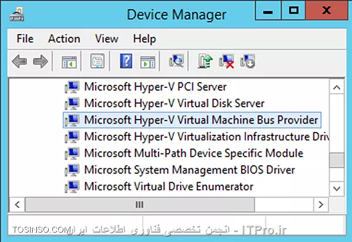Click the device icon beside Microsoft Hyper-V PCI Server
Image resolution: width=352 pixels, height=242 pixels.
point(72,87)
